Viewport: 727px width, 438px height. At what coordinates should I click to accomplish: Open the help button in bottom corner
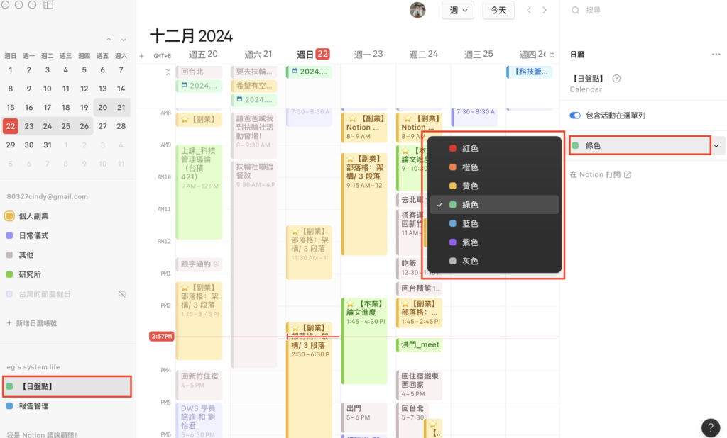point(710,427)
